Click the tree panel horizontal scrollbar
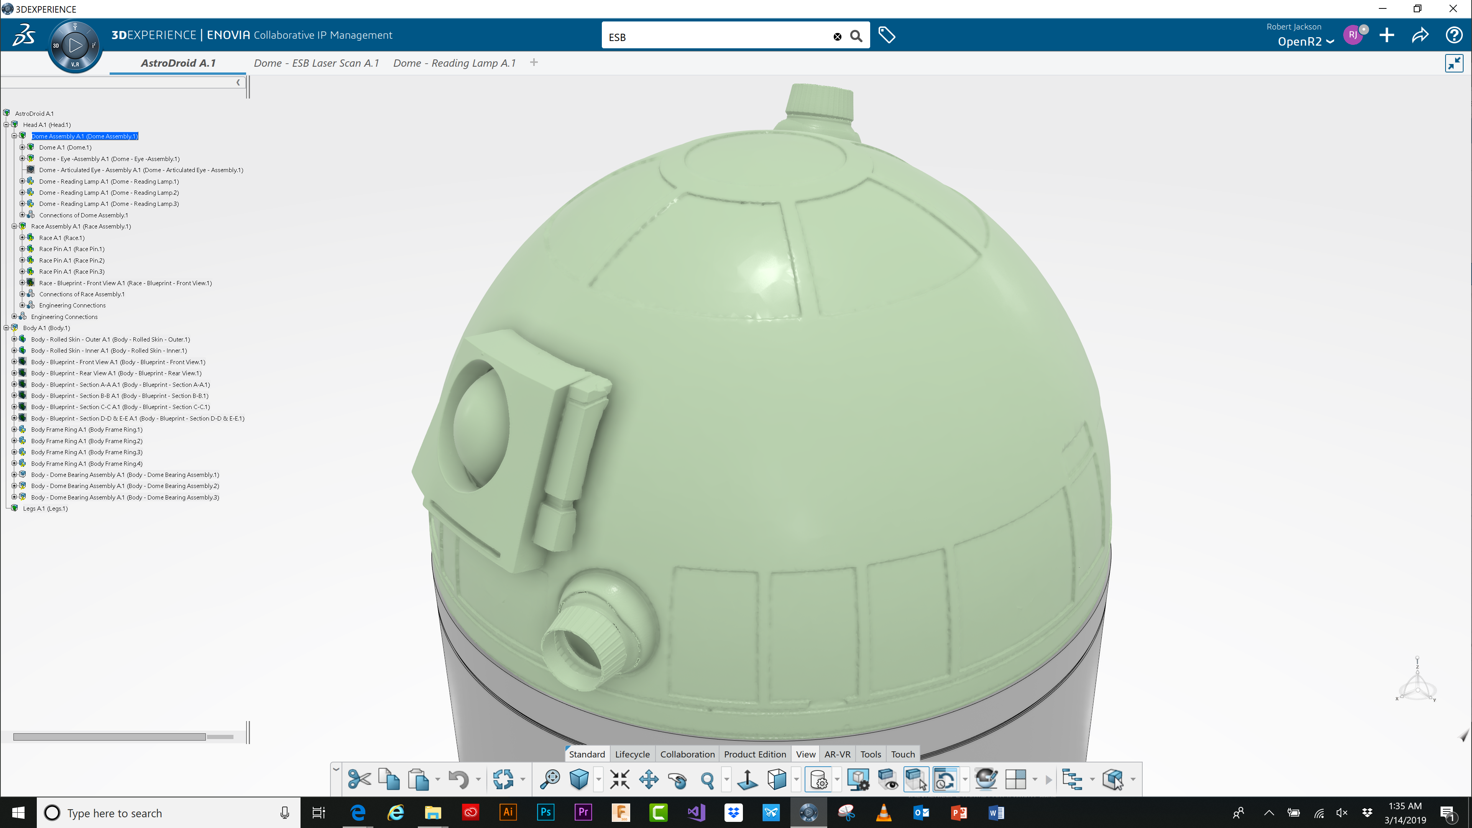 pos(109,737)
